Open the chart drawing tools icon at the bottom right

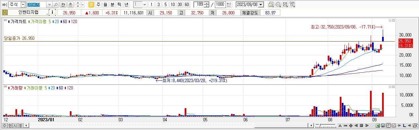(415, 126)
